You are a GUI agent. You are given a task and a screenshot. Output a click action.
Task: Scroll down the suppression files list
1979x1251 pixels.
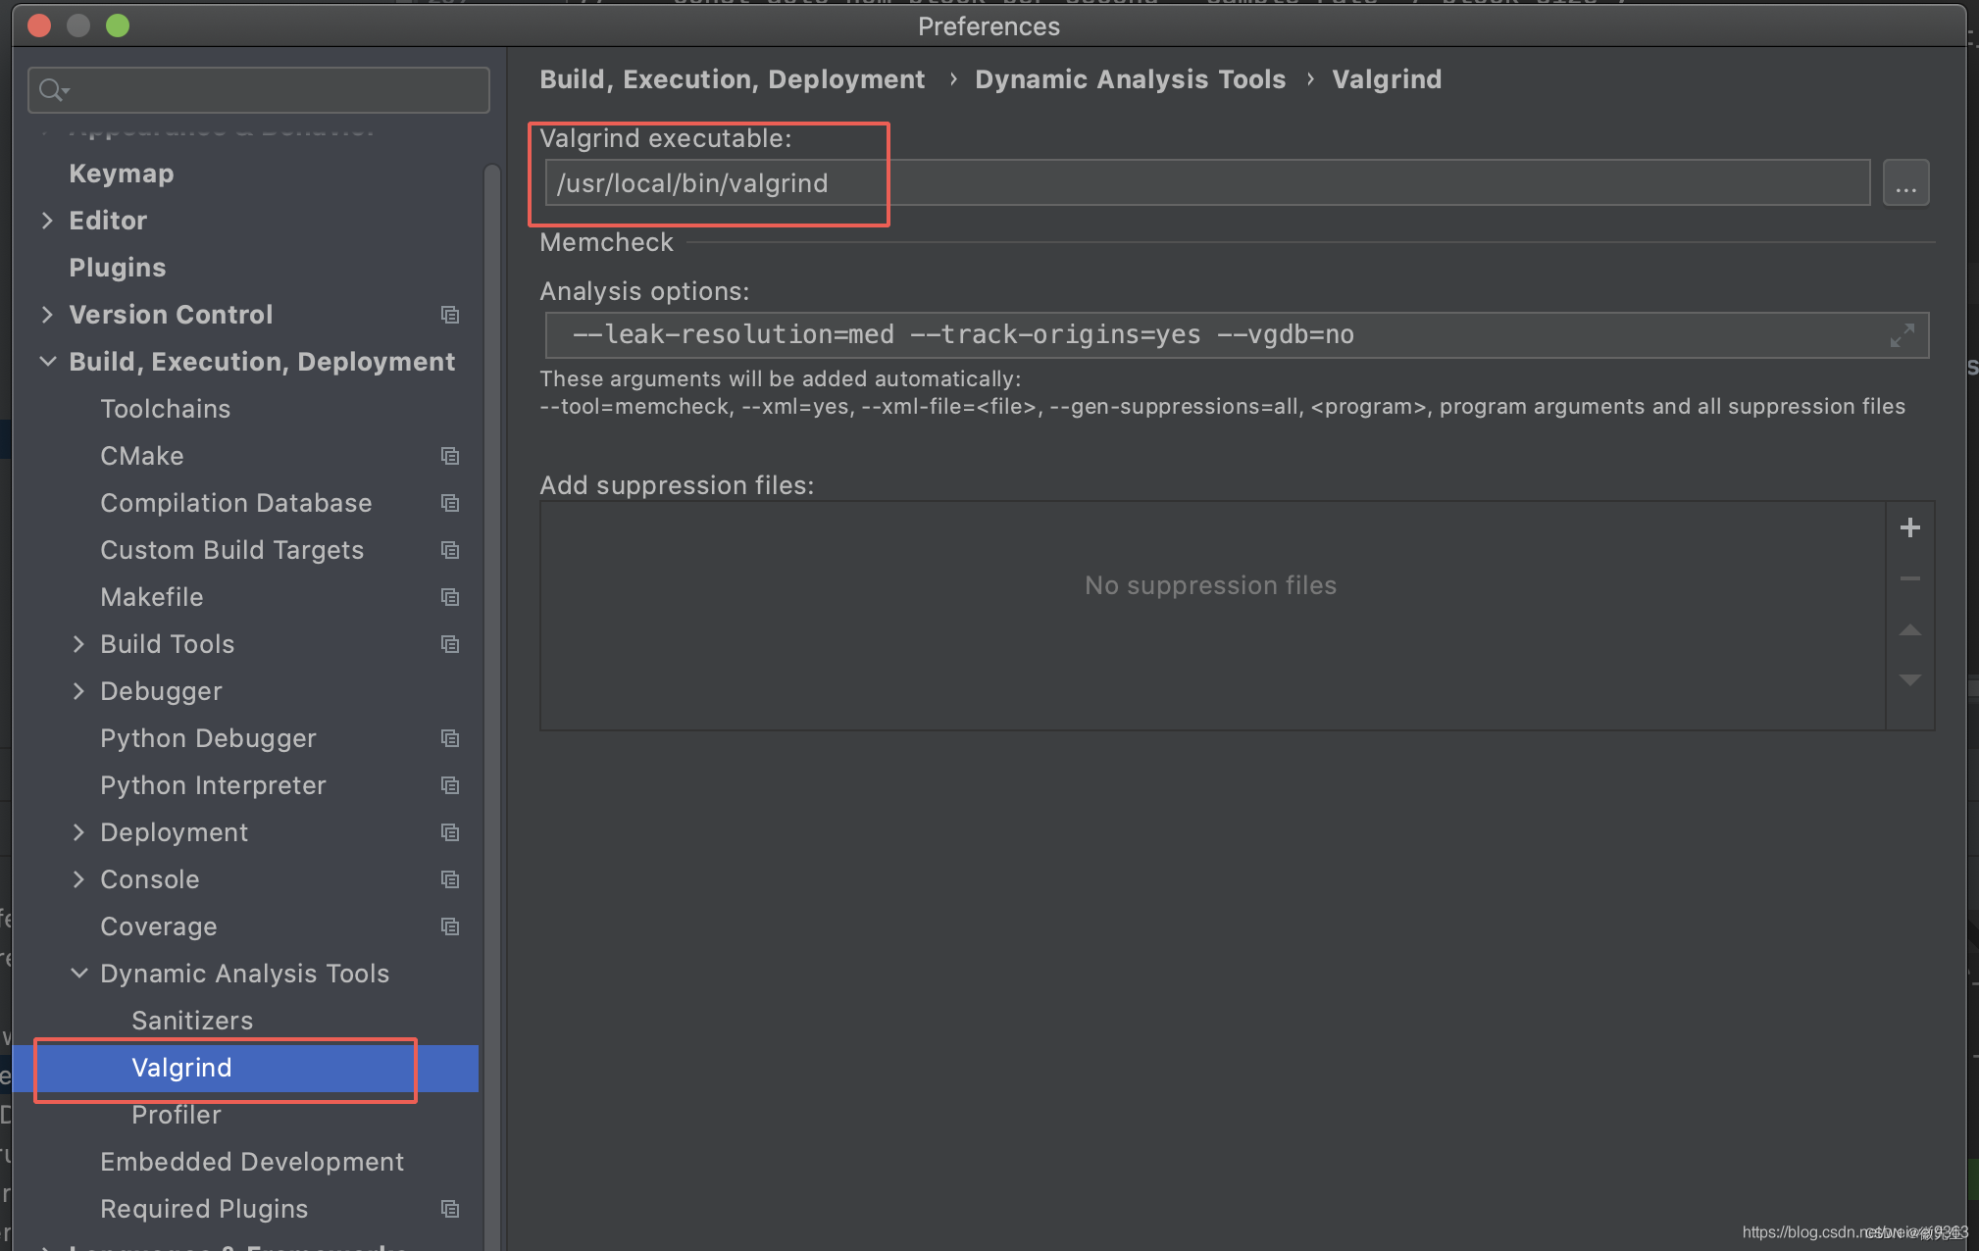point(1911,677)
